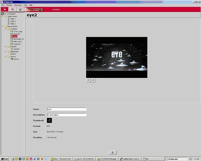Click the eye2 thumbnail icon
201x161 pixels.
[49, 120]
